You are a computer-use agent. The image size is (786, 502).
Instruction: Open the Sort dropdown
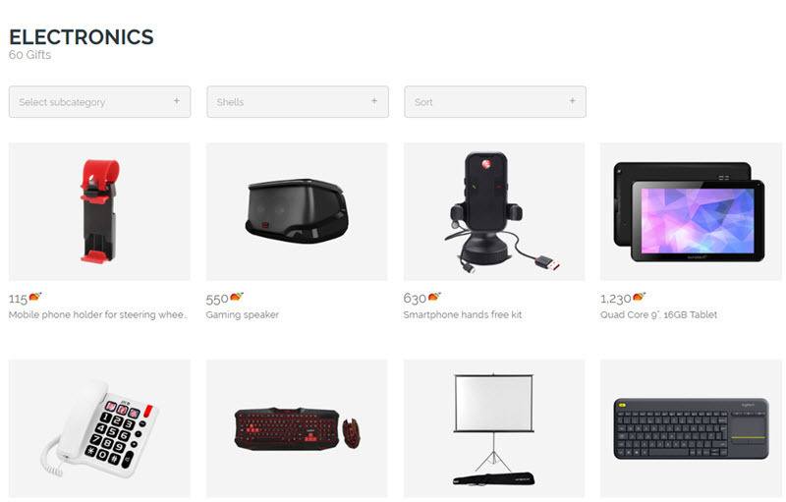495,102
